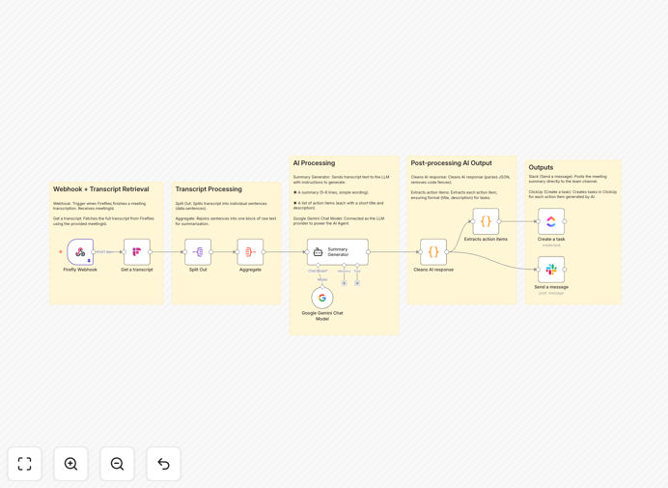Reset the canvas zoom with undo arrow
This screenshot has width=668, height=488.
click(163, 464)
